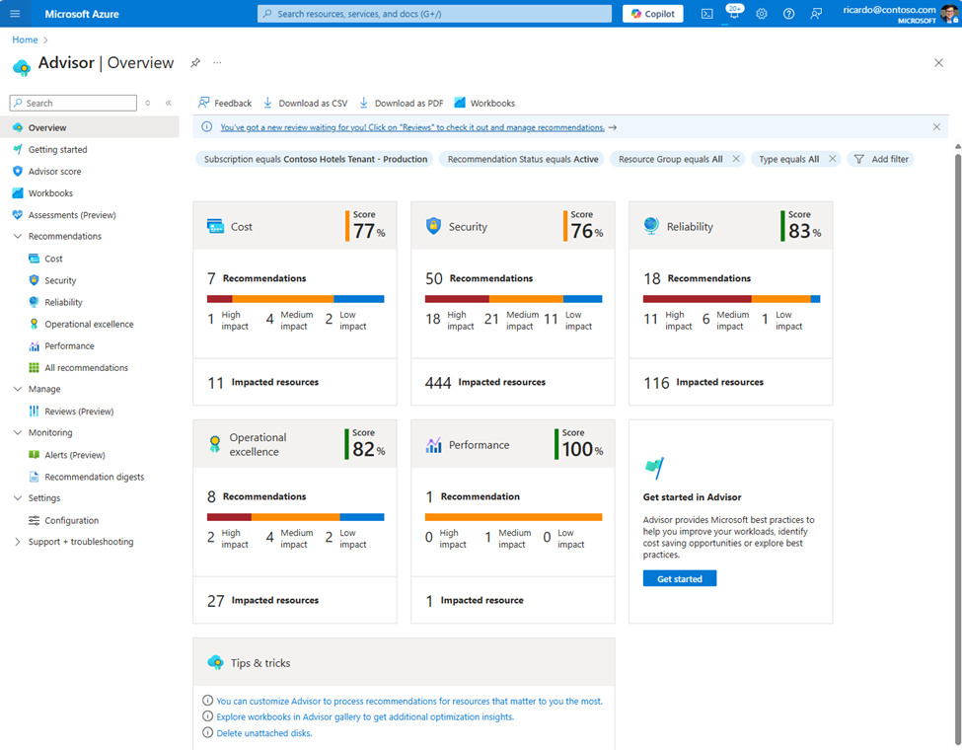Click the user avatar picture

949,14
